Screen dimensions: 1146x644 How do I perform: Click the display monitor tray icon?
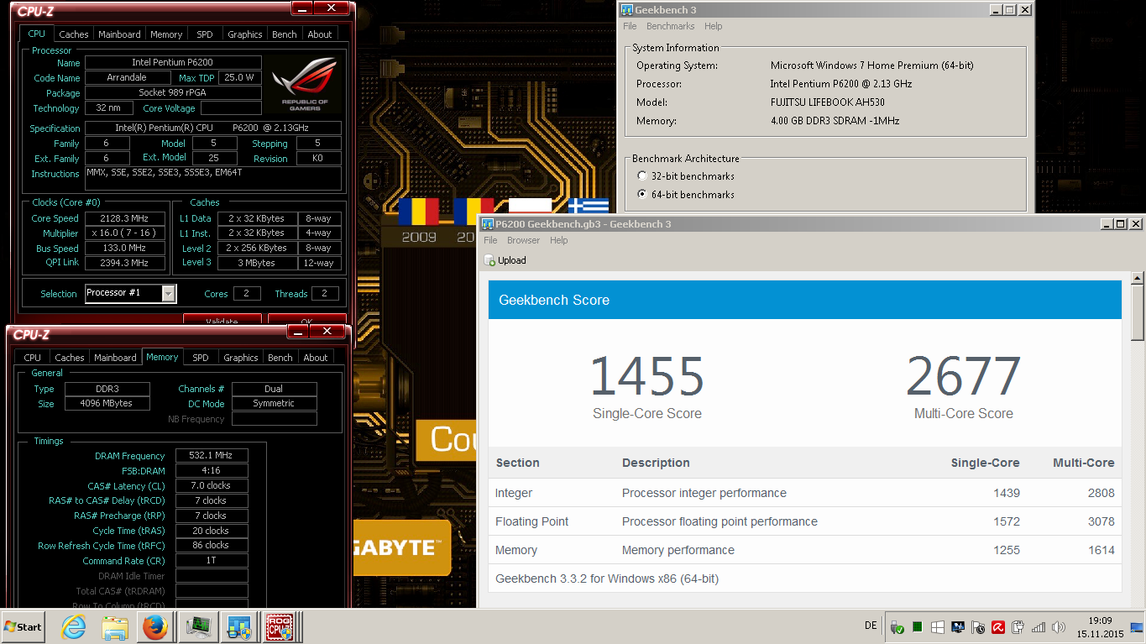point(958,627)
